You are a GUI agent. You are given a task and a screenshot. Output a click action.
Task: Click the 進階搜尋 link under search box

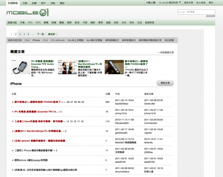pos(210,16)
